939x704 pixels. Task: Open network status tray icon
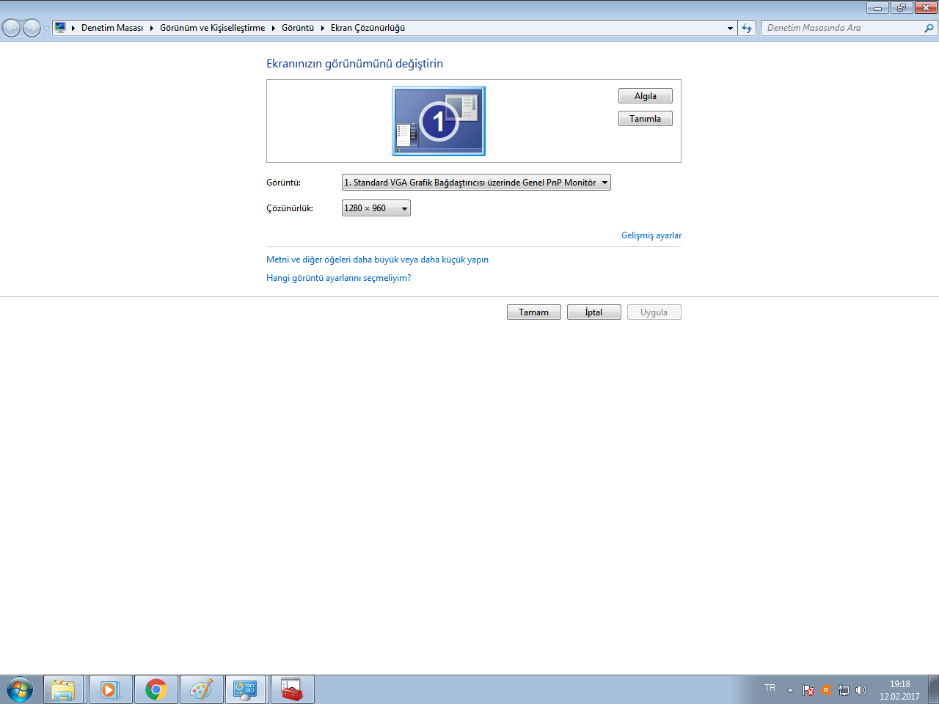coord(844,690)
